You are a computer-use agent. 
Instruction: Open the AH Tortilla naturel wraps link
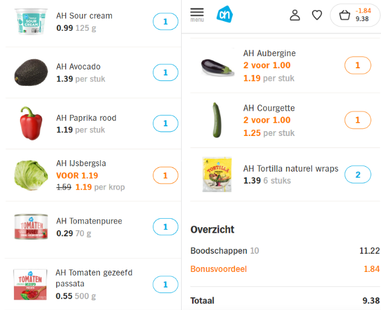pos(290,169)
